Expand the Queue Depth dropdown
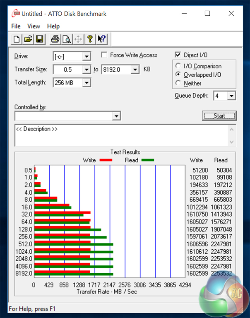This screenshot has height=318, width=250. pyautogui.click(x=231, y=96)
